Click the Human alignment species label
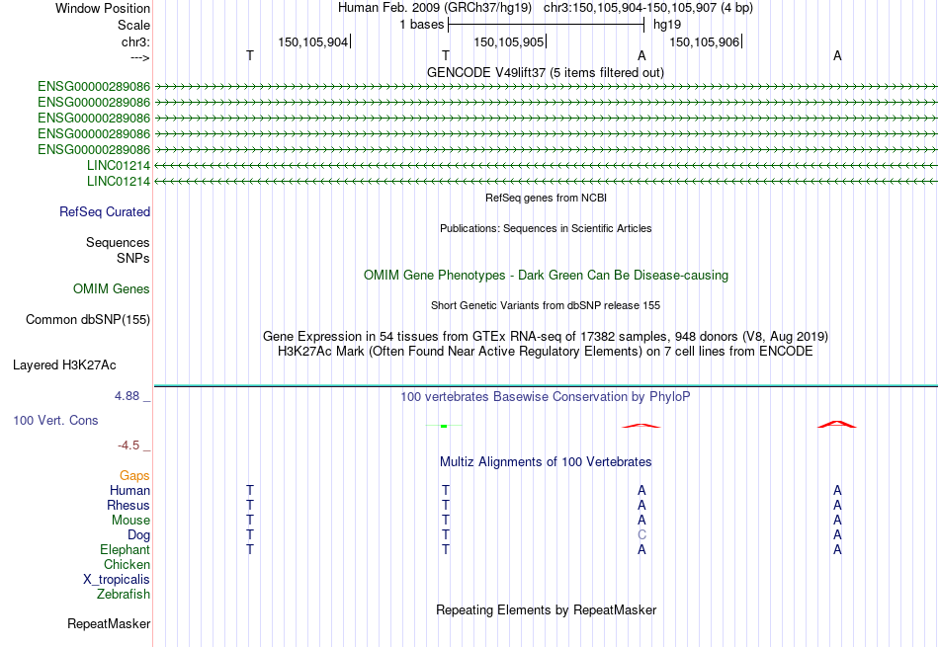 [129, 490]
